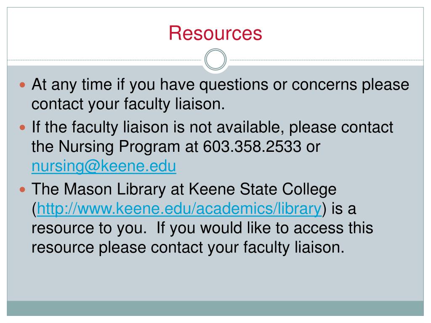The height and width of the screenshot is (323, 431).
Task: Click the dotted divider line left of circle
Action: 105,60
